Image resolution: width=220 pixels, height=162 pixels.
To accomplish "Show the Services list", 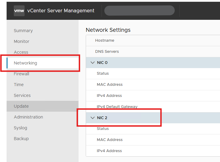I will click(x=22, y=95).
